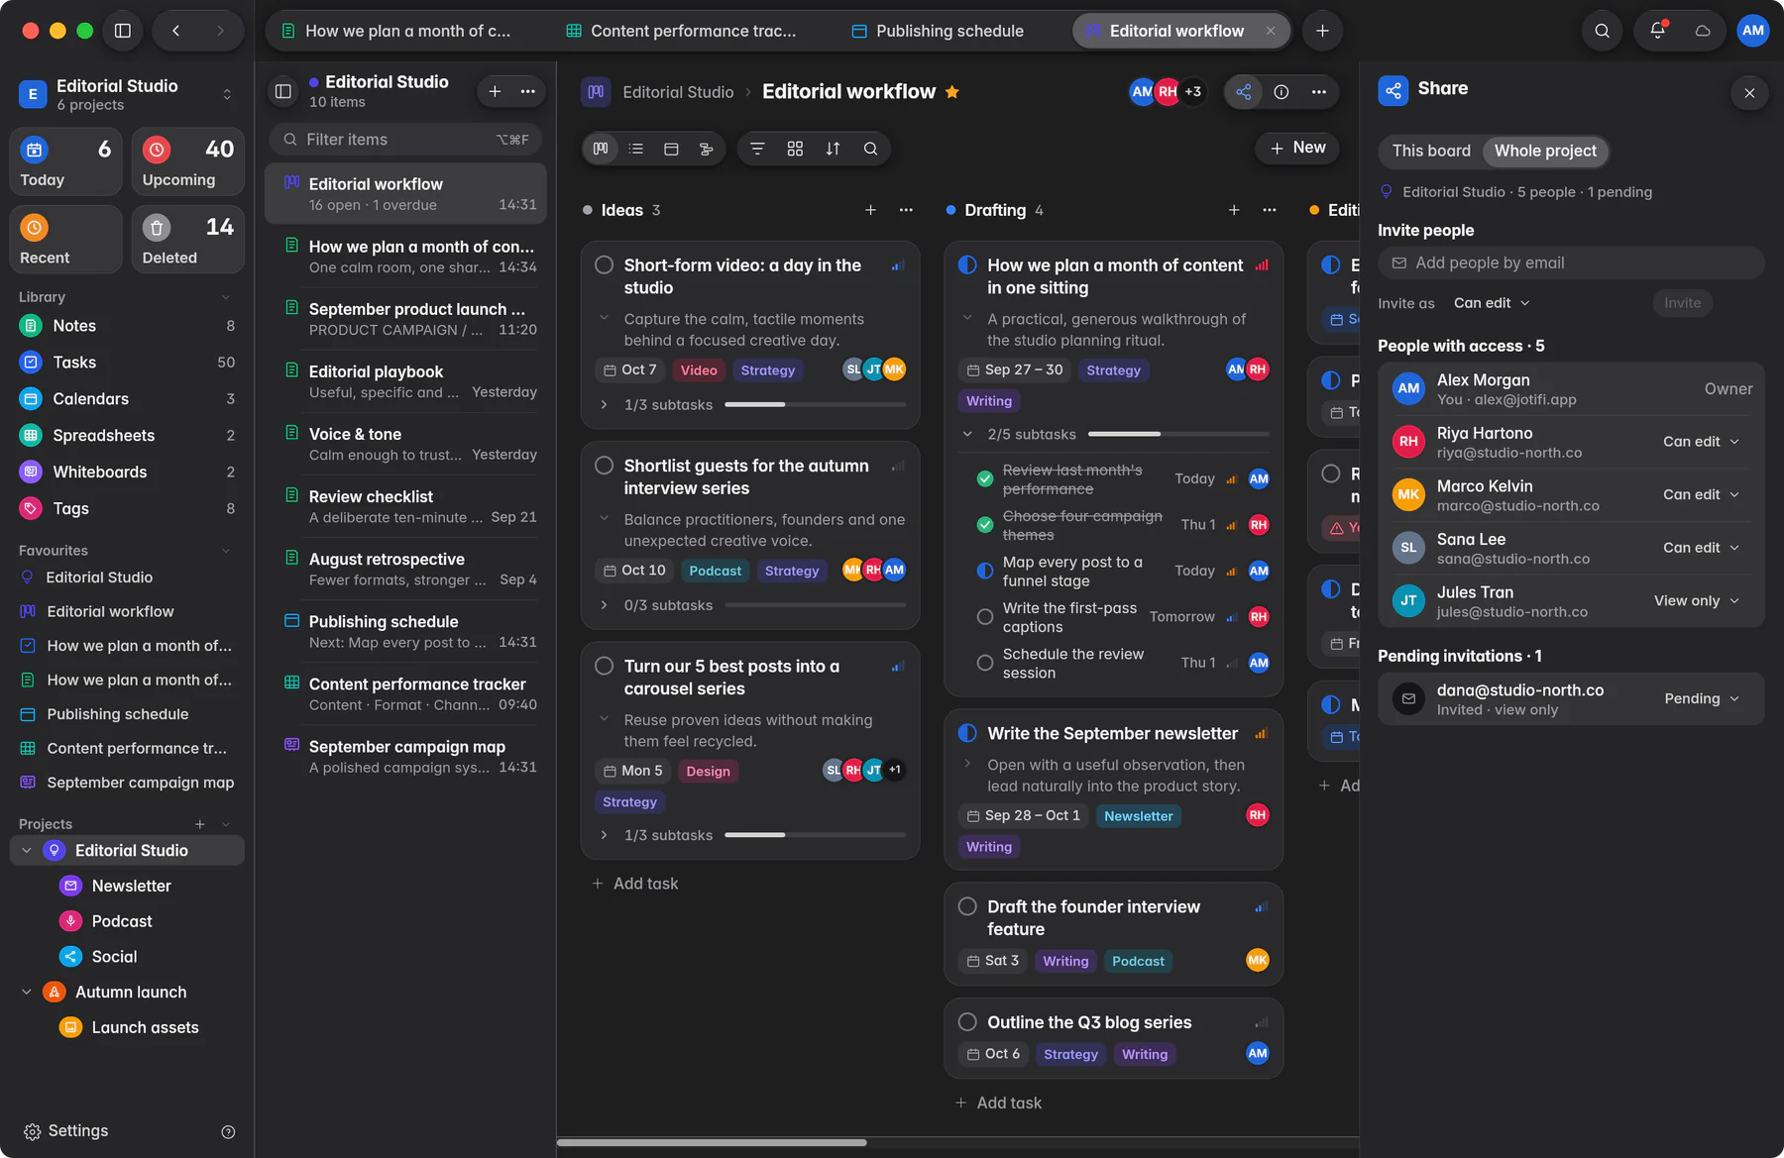Screen dimensions: 1784x1158
Task: Click the New button
Action: pyautogui.click(x=1297, y=148)
